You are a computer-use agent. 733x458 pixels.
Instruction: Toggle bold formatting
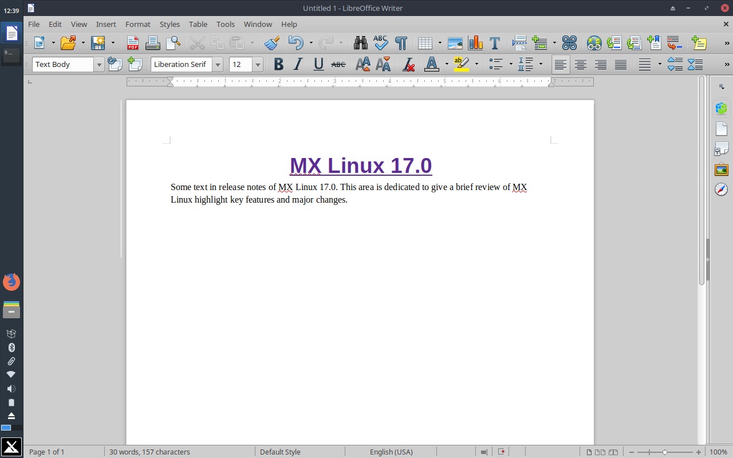pos(278,64)
